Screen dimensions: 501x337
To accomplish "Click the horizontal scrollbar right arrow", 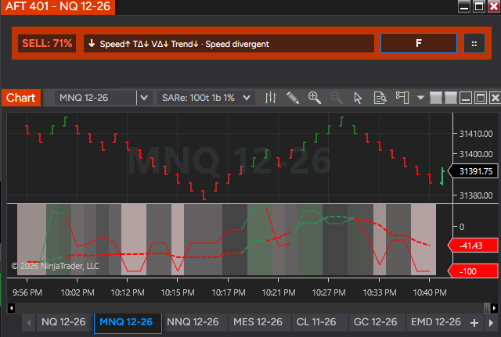I will pyautogui.click(x=494, y=308).
